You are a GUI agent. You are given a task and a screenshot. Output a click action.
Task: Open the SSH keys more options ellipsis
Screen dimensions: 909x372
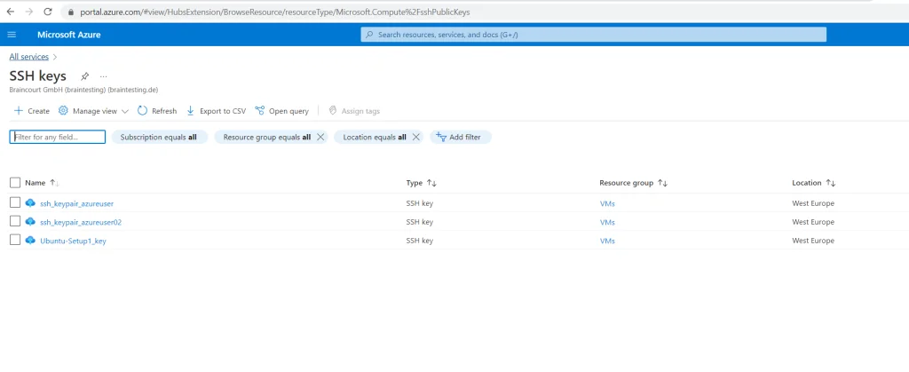pyautogui.click(x=103, y=75)
